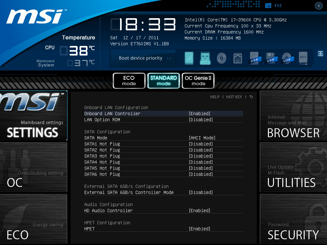327x245 pixels.
Task: Change SATA4 Hot Plug [Disabled] value
Action: (201, 162)
